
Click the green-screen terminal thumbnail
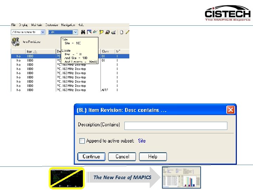[67, 178]
